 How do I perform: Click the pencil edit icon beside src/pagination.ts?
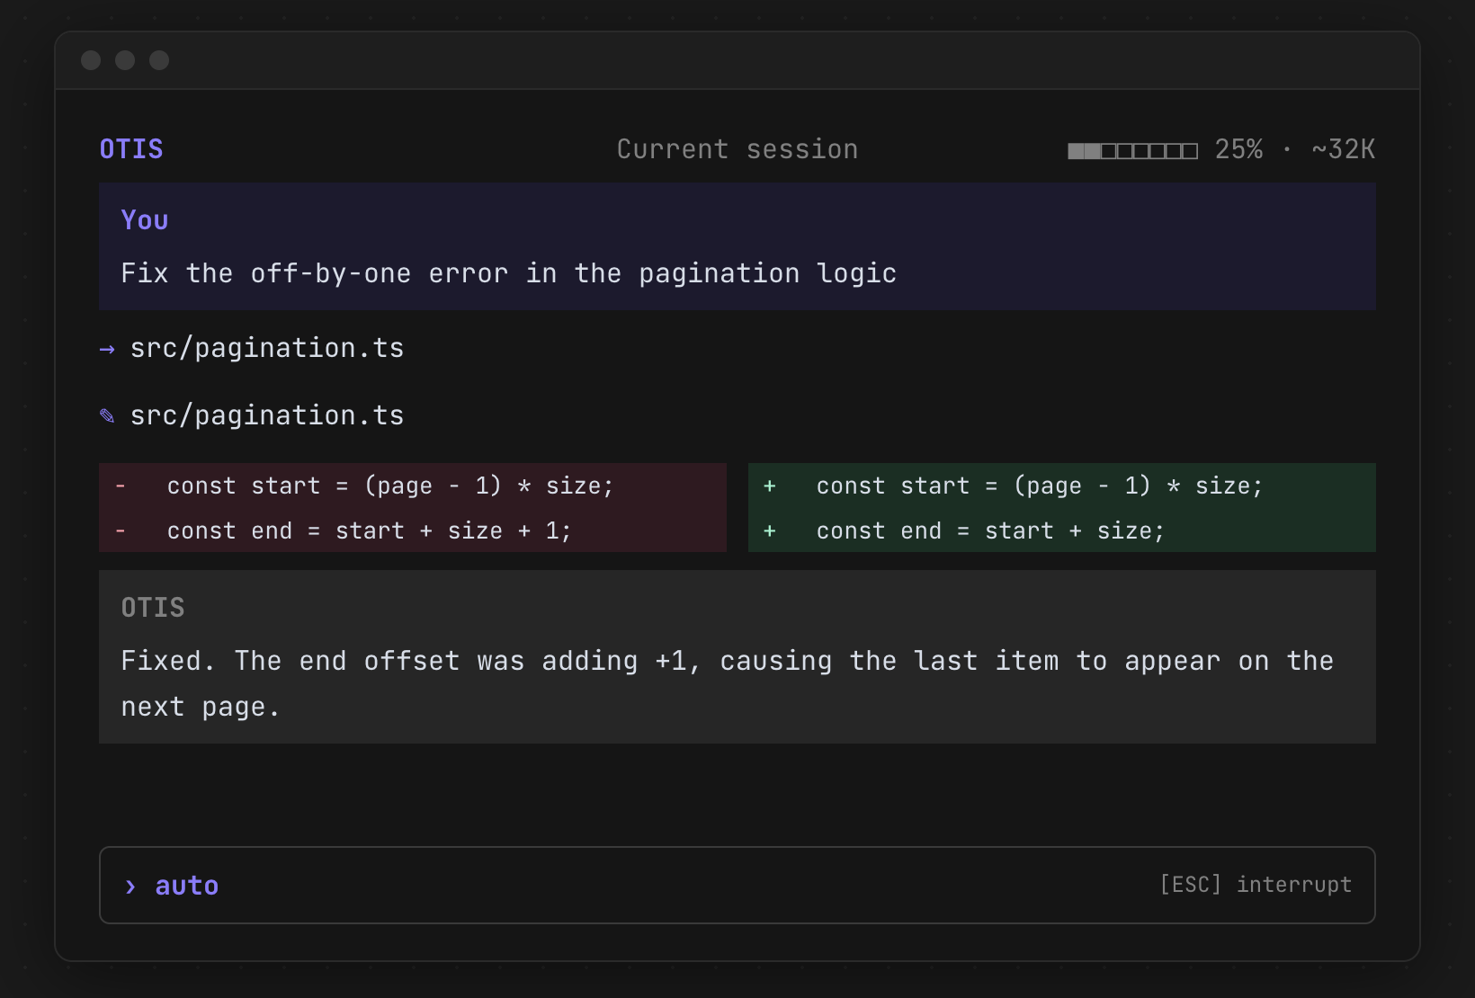(107, 415)
